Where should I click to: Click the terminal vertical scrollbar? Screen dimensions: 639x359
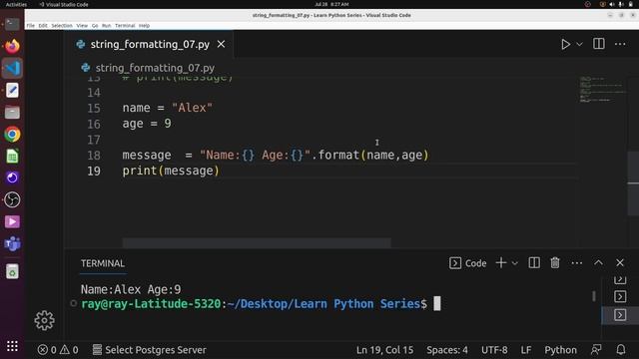[x=594, y=296]
